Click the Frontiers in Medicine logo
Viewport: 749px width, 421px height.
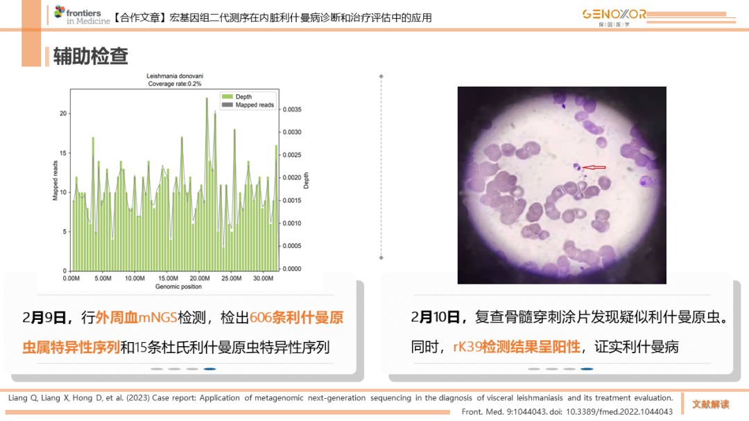(82, 15)
